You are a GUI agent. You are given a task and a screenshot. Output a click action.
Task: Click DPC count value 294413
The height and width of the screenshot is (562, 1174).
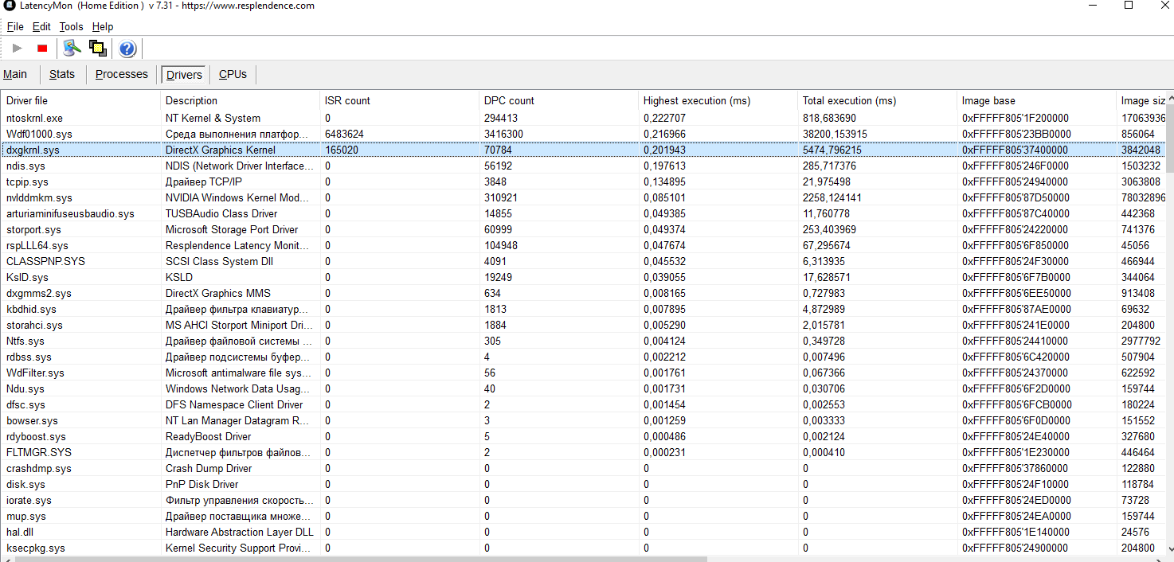point(501,118)
